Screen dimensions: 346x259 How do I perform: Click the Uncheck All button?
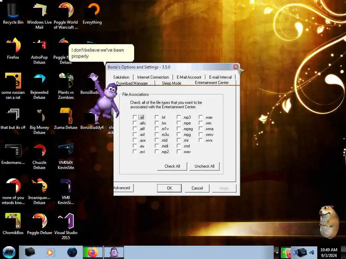(x=204, y=166)
